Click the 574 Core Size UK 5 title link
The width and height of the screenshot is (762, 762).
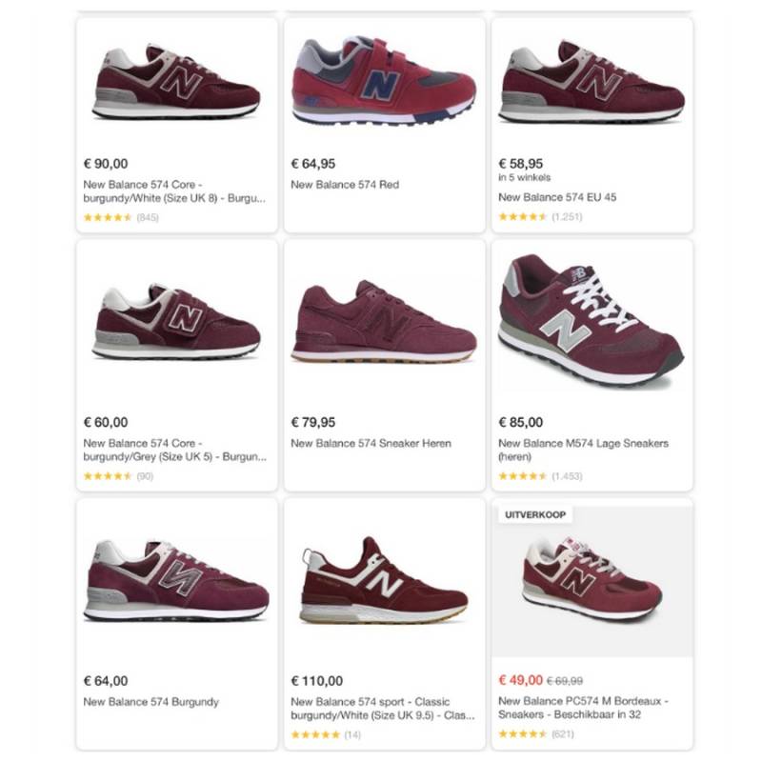click(174, 450)
